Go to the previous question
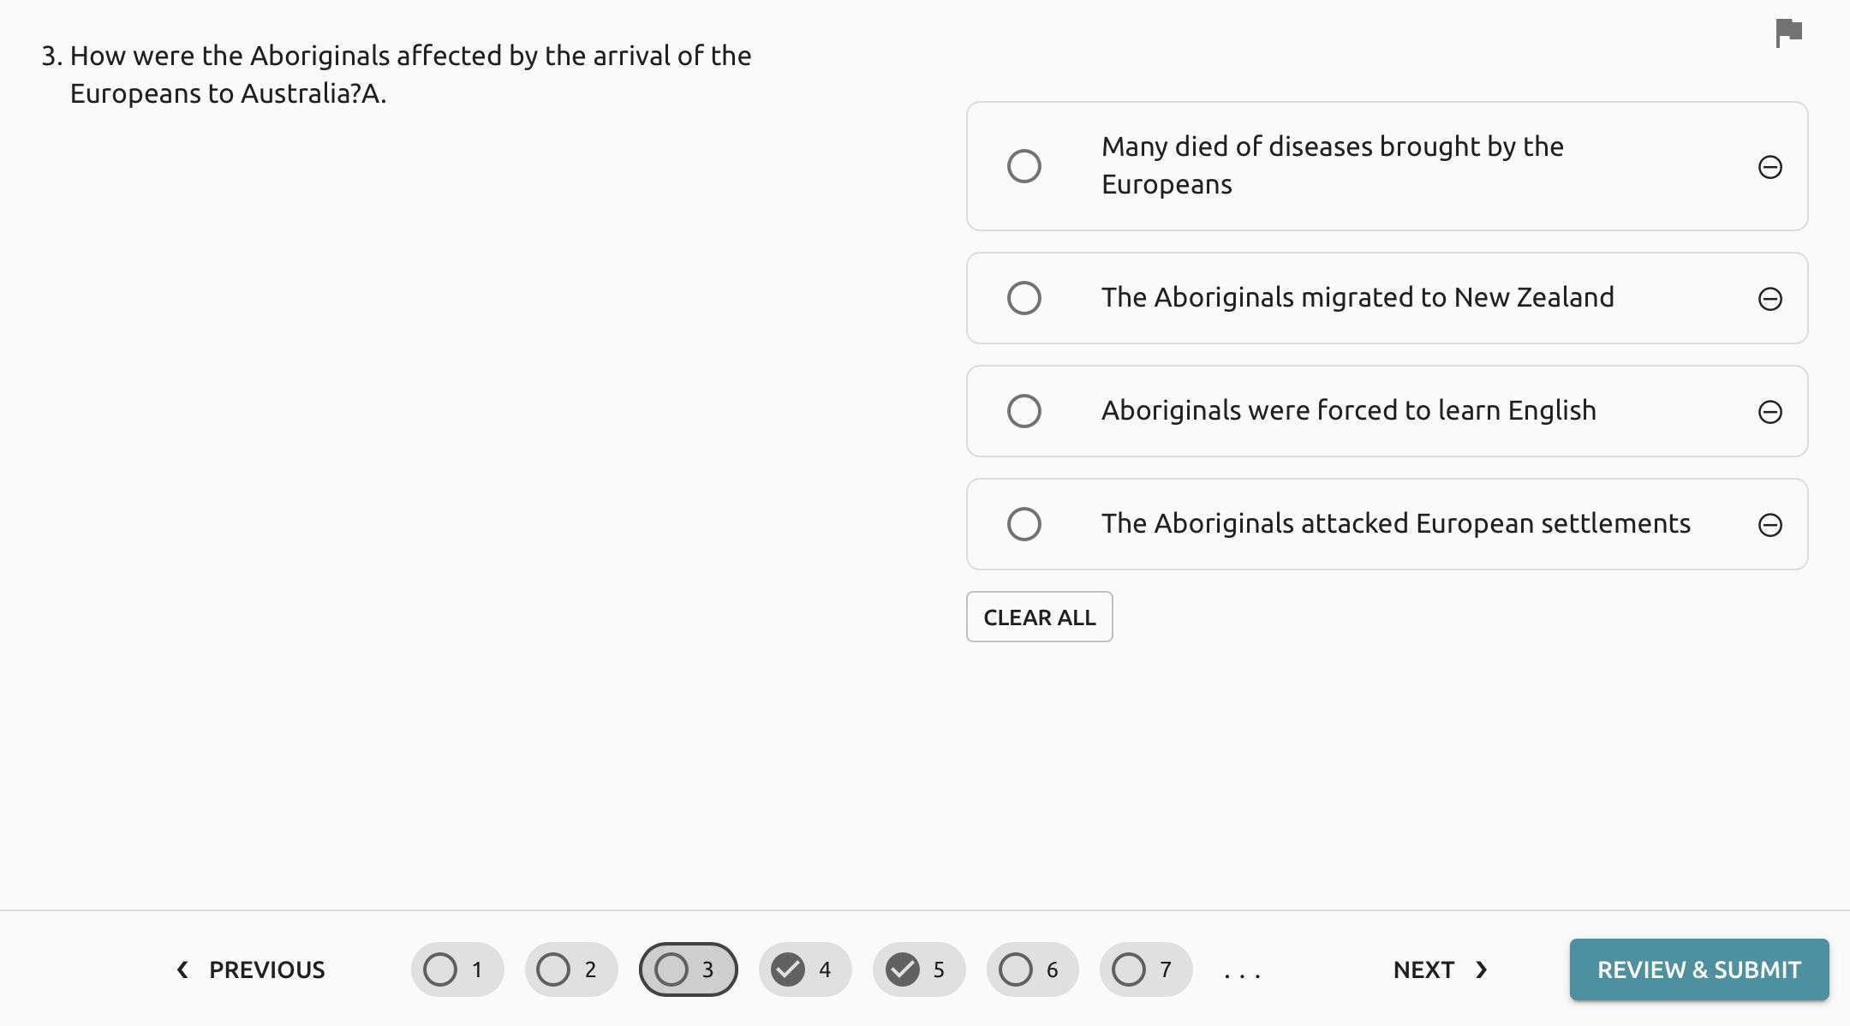The image size is (1850, 1026). 250,969
